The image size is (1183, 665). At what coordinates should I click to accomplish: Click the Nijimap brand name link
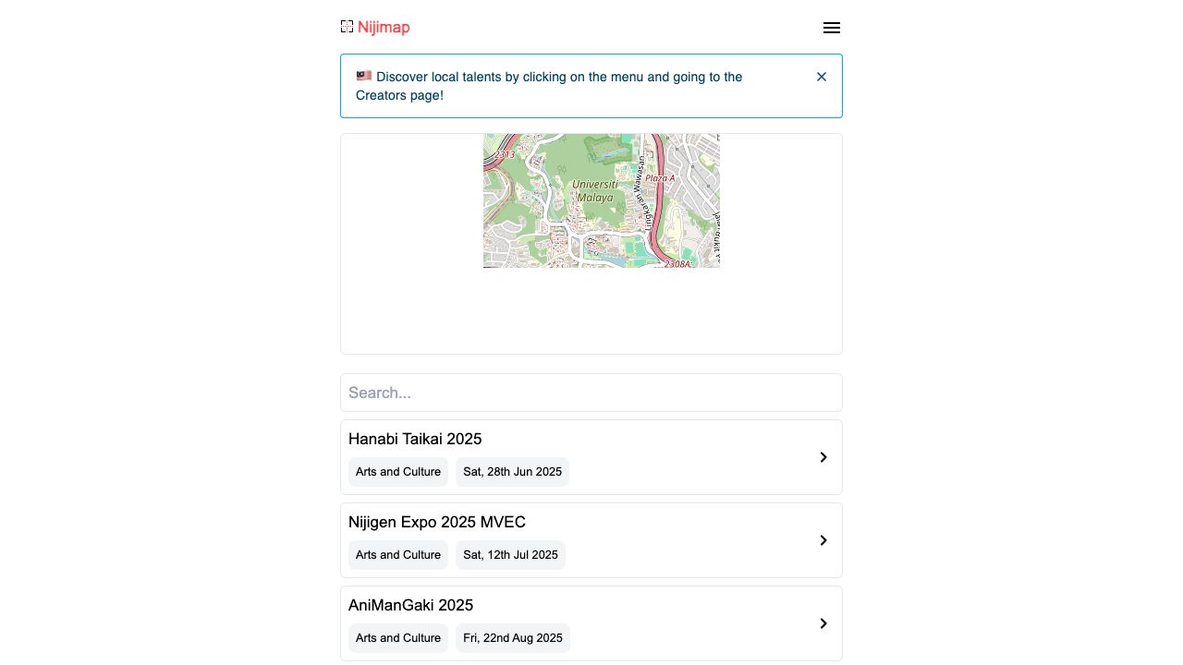[x=384, y=28]
